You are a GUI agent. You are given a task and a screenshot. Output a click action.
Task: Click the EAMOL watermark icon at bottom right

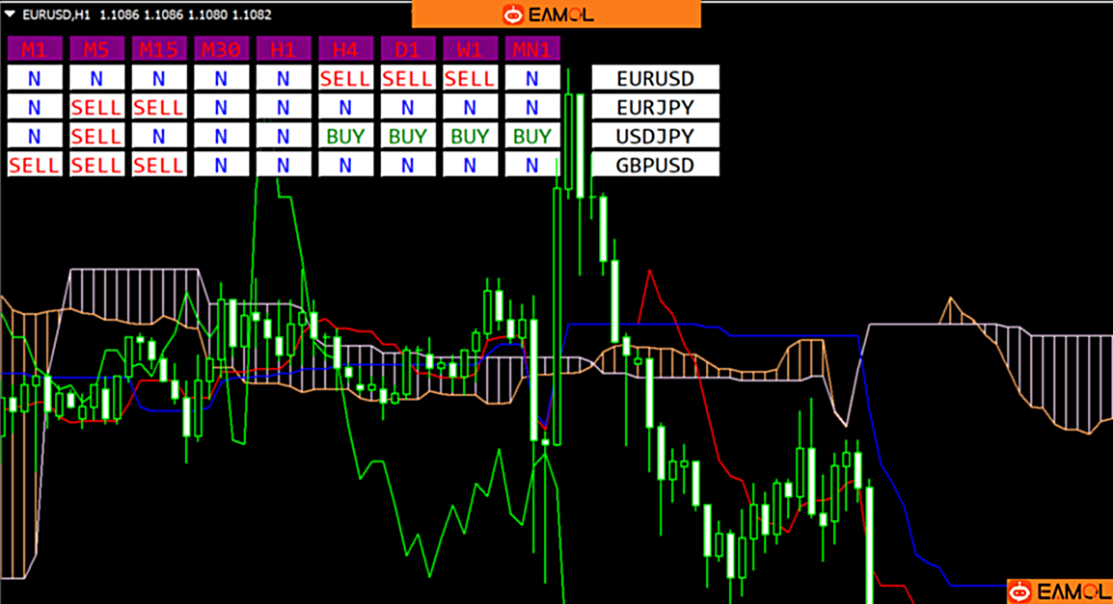point(1058,591)
